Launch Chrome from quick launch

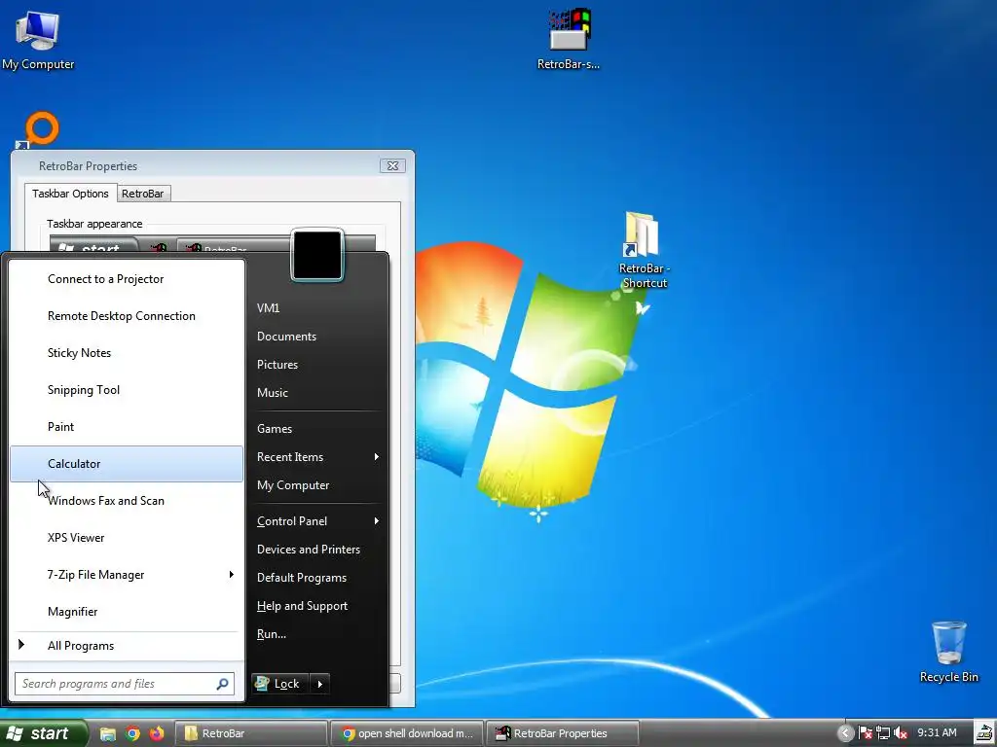[x=132, y=733]
